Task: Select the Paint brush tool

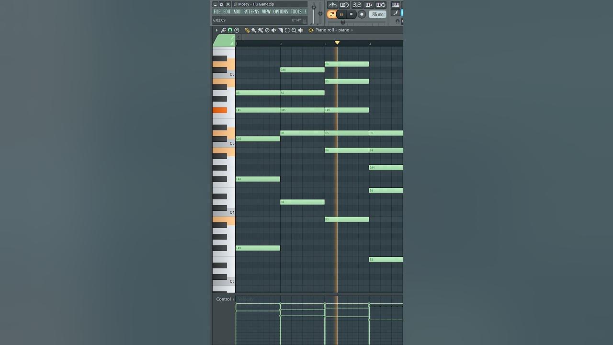Action: [254, 30]
